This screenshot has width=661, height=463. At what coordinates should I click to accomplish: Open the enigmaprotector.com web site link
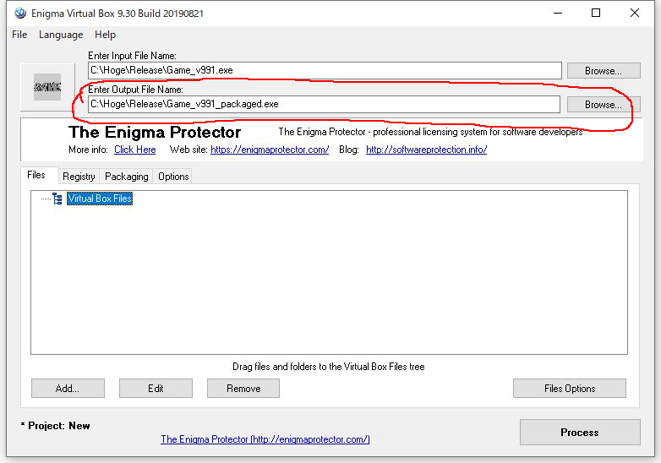tap(270, 150)
